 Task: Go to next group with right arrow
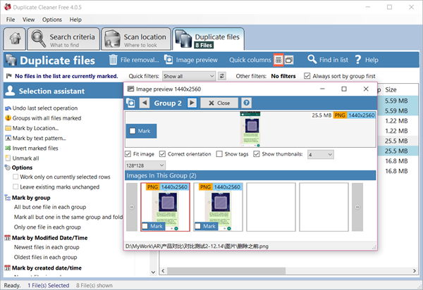(x=191, y=103)
